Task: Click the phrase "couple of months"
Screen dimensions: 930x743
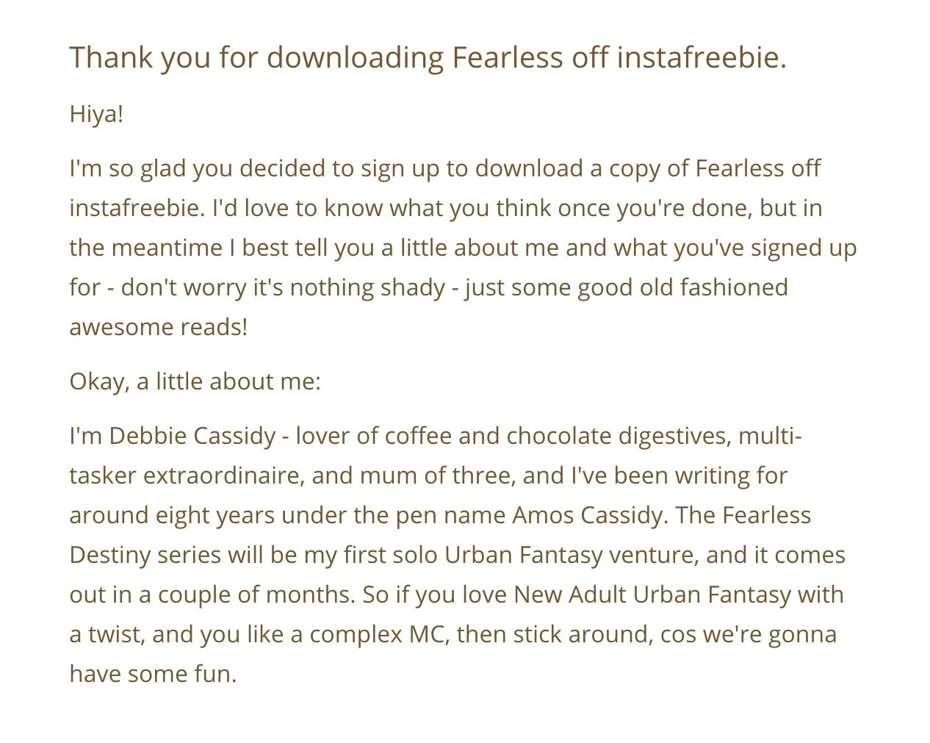Action: pos(253,595)
